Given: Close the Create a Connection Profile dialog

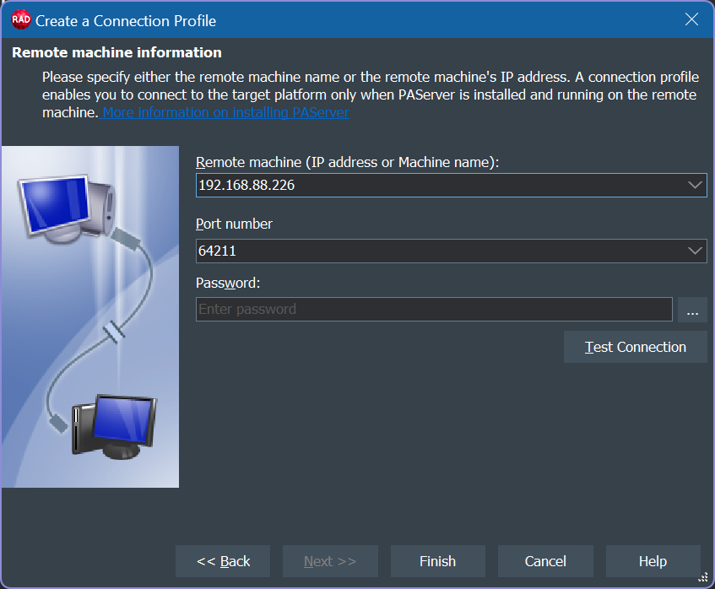Looking at the screenshot, I should [691, 19].
